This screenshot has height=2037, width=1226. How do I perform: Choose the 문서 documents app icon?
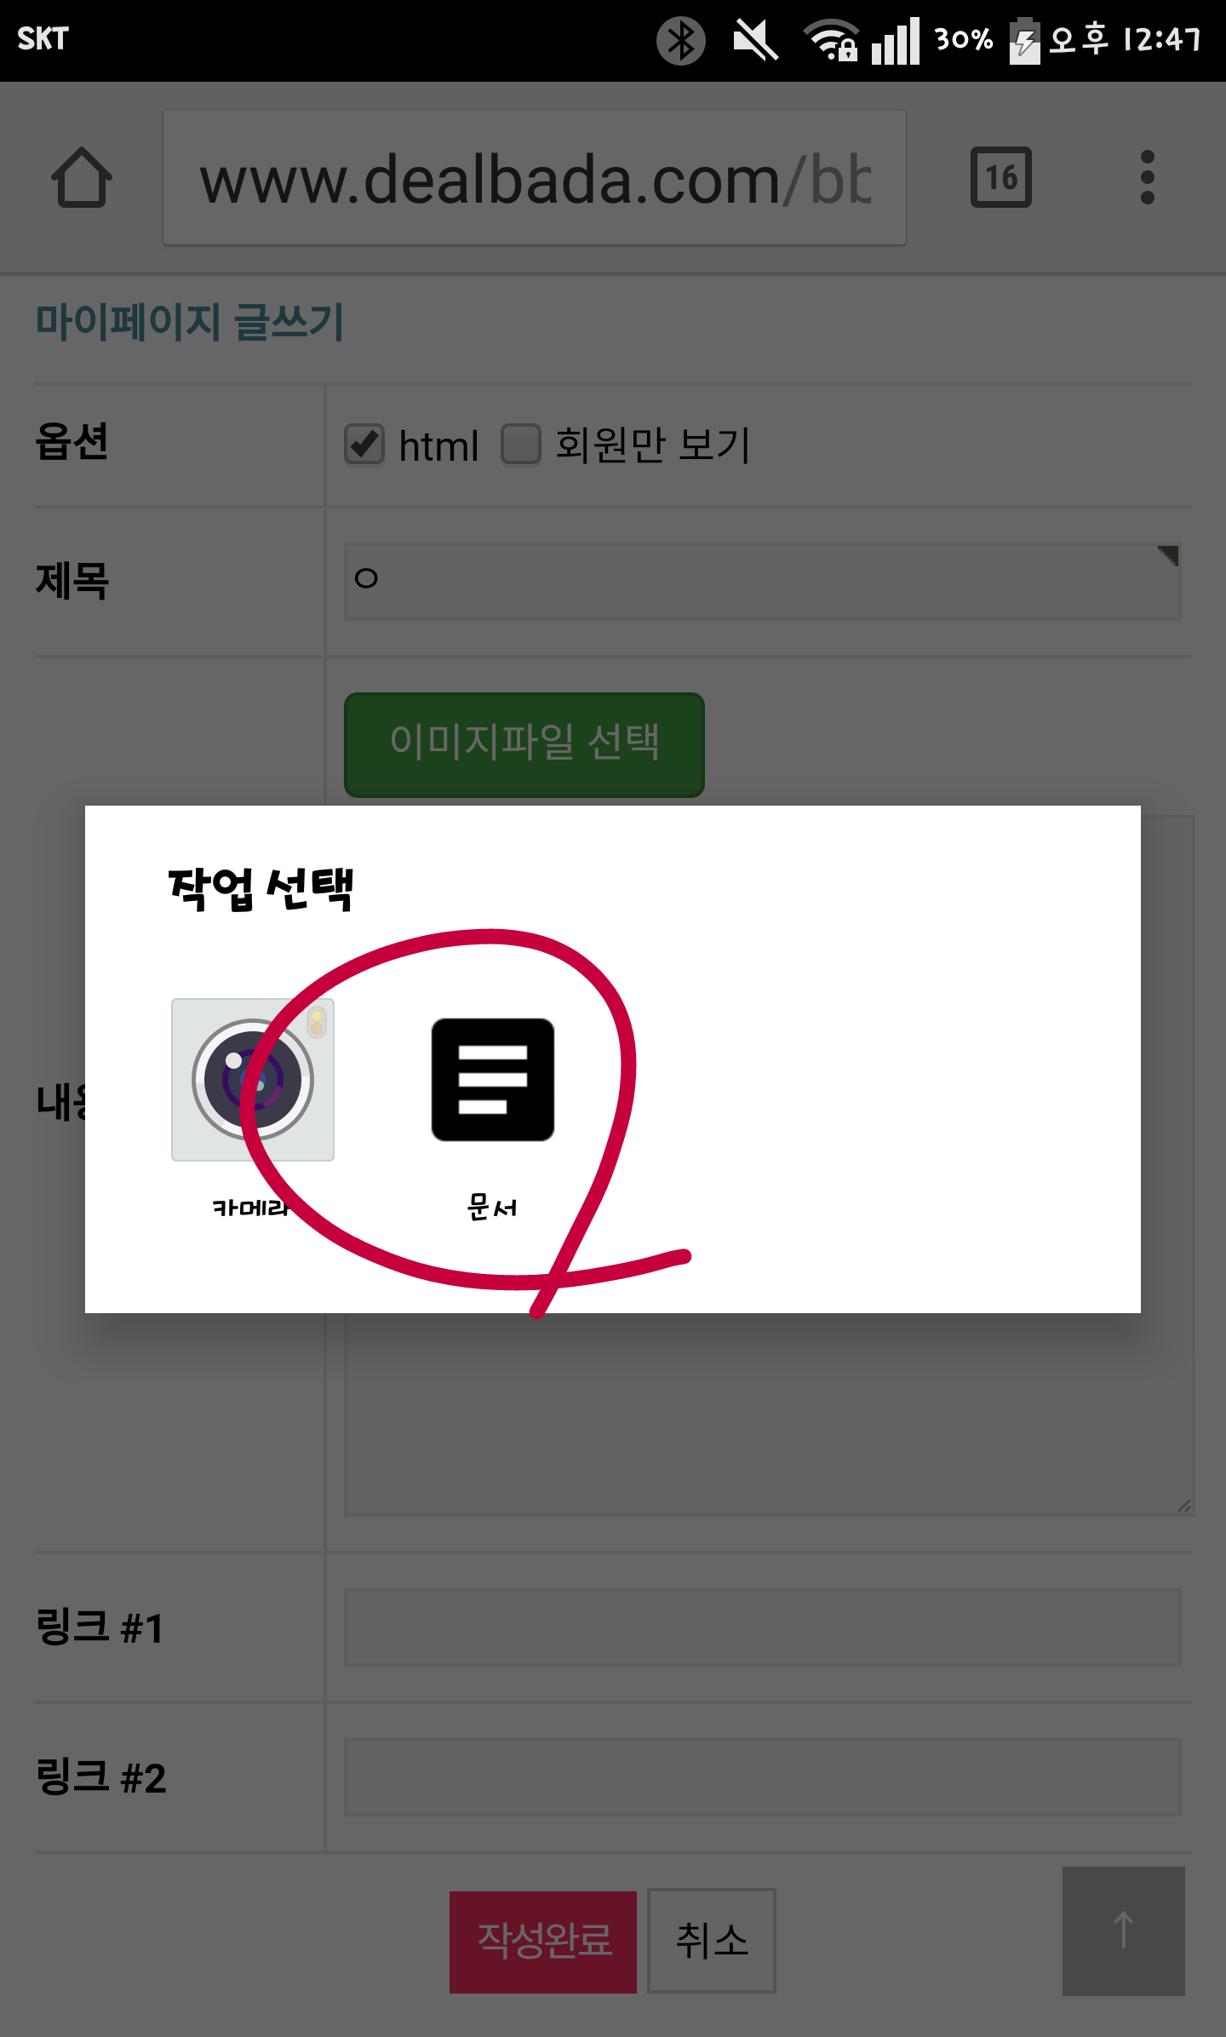point(493,1080)
